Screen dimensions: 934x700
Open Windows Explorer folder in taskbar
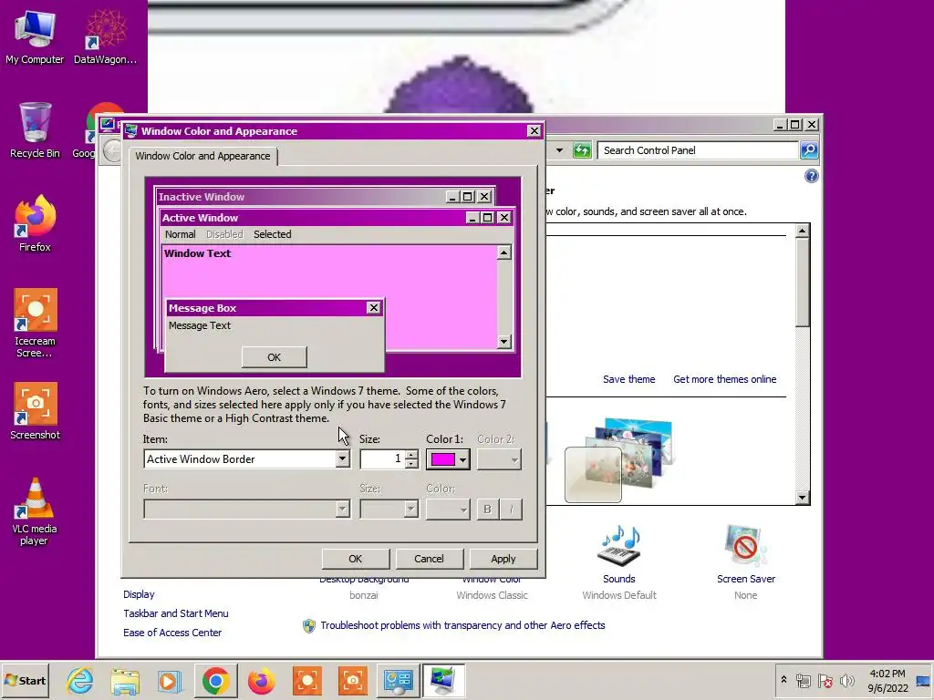(x=125, y=680)
